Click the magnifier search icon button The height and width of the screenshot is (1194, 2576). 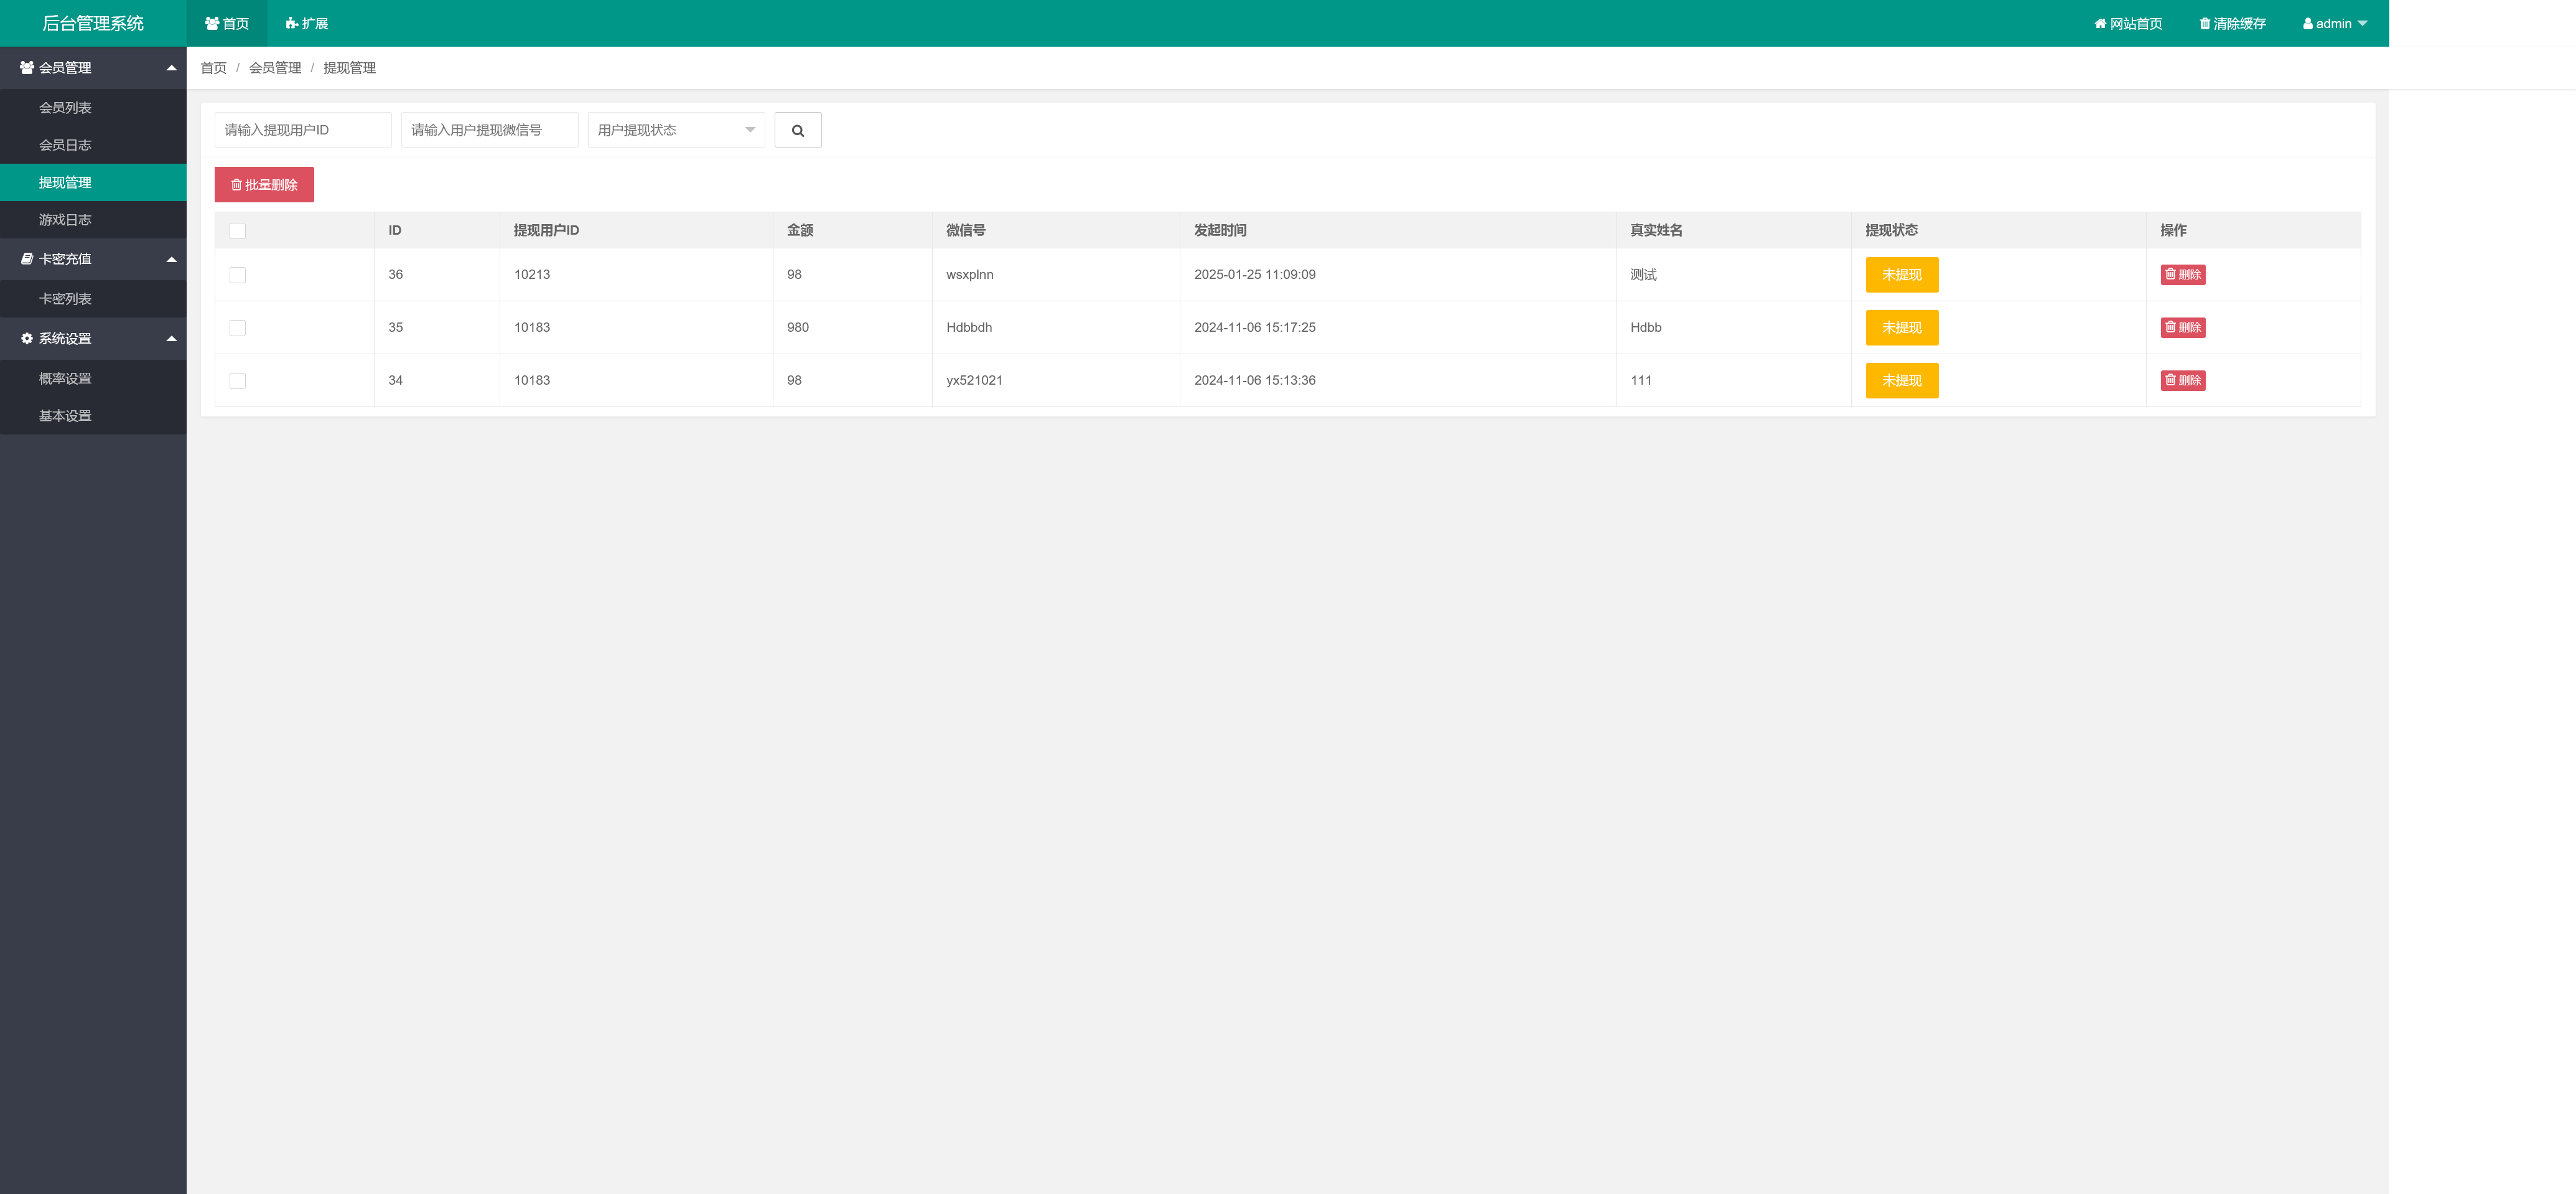coord(797,130)
